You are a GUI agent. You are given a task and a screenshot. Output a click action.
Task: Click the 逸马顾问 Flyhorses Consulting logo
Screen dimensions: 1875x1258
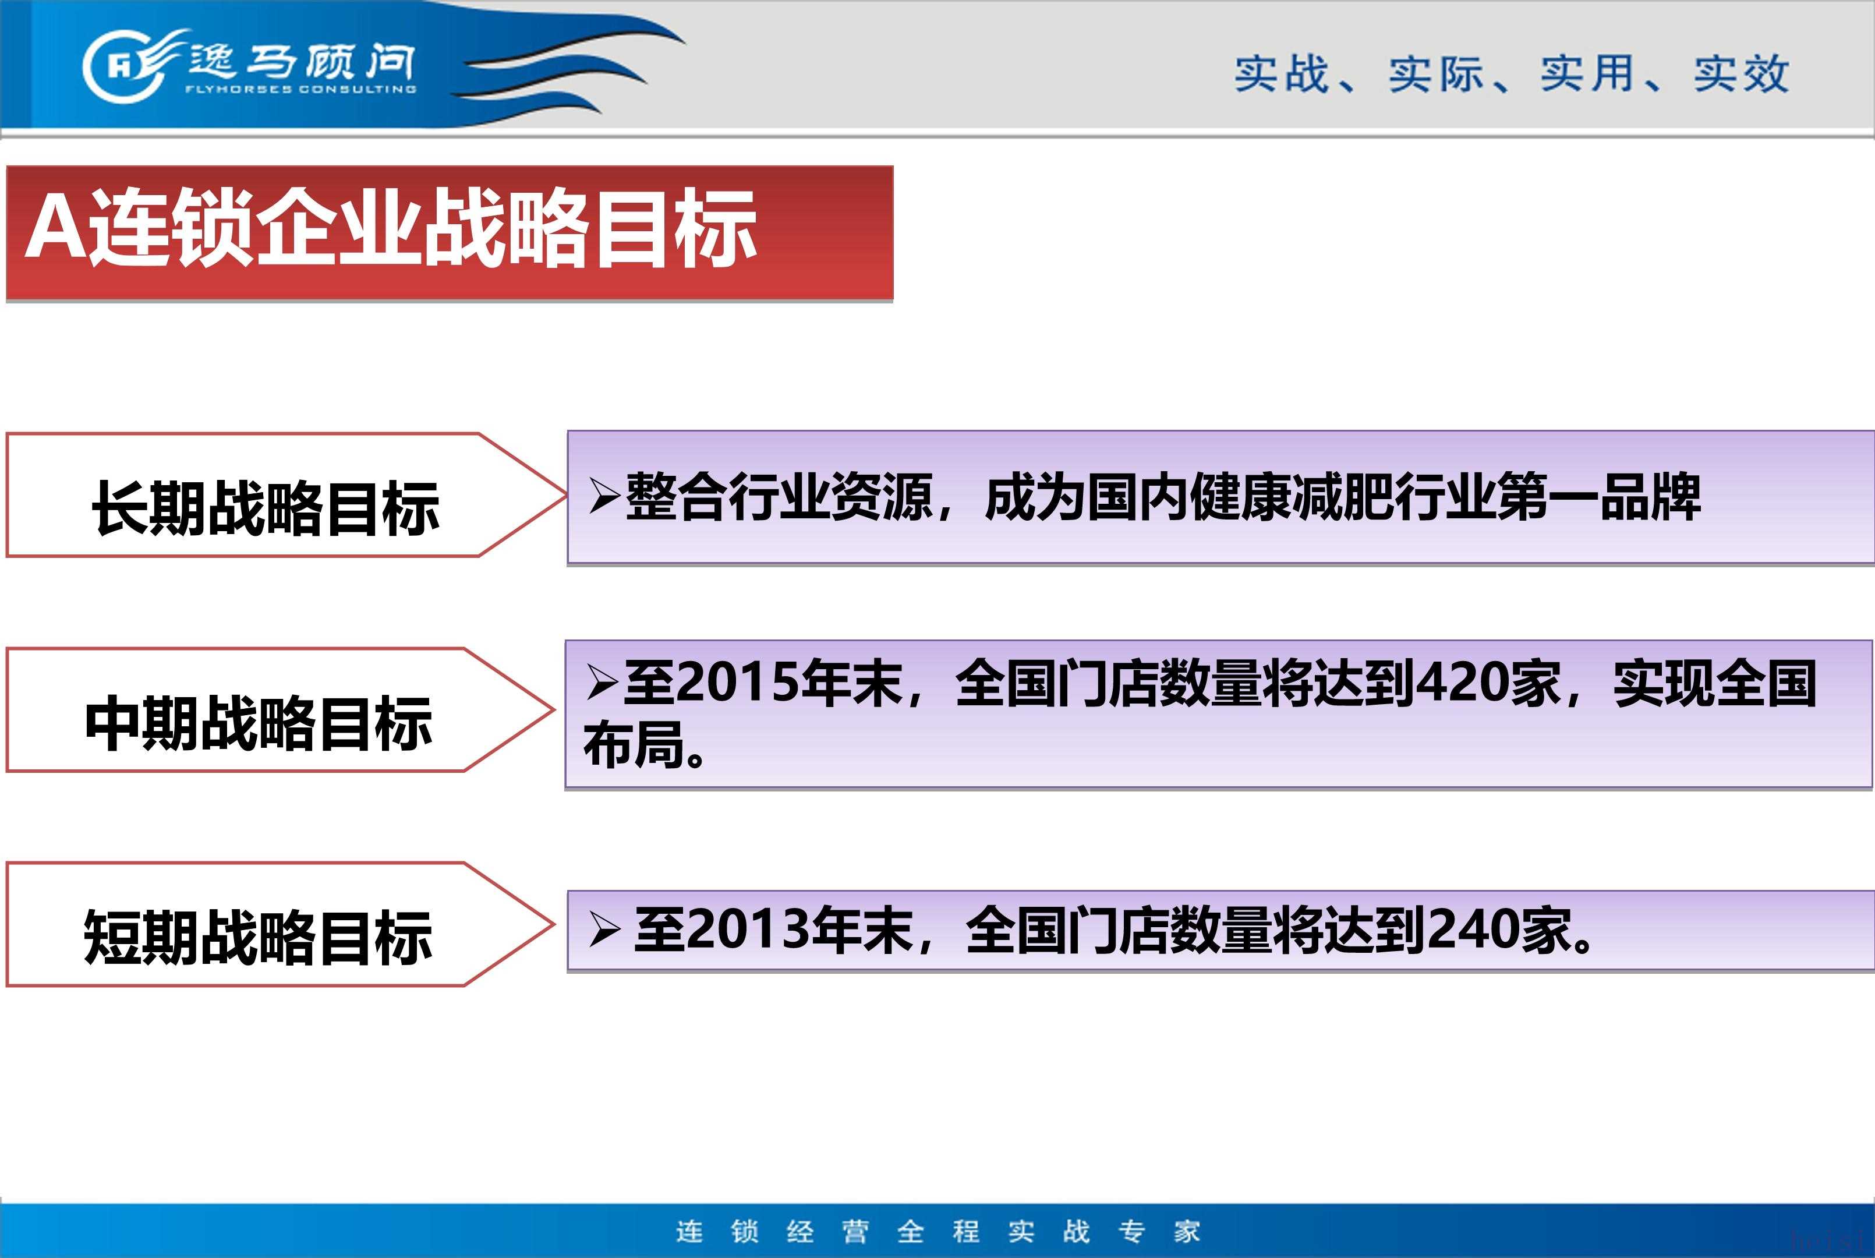(x=249, y=66)
